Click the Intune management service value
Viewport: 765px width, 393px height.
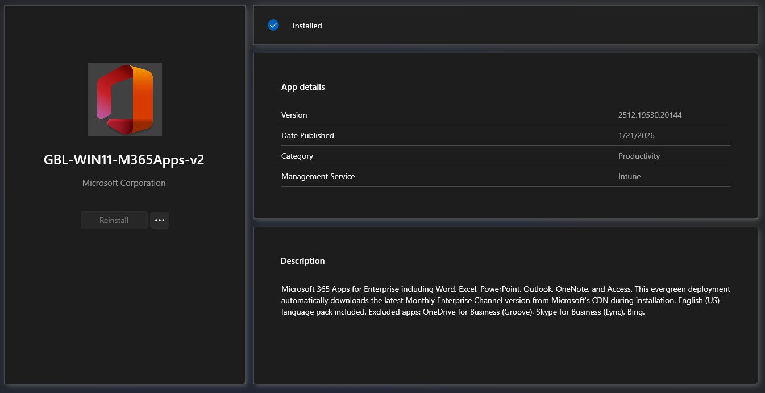tap(629, 176)
